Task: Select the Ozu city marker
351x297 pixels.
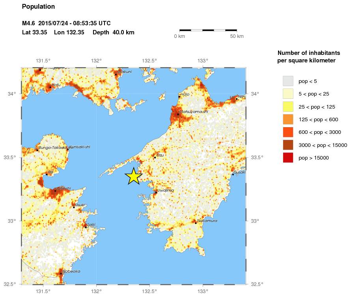Action: coord(155,158)
